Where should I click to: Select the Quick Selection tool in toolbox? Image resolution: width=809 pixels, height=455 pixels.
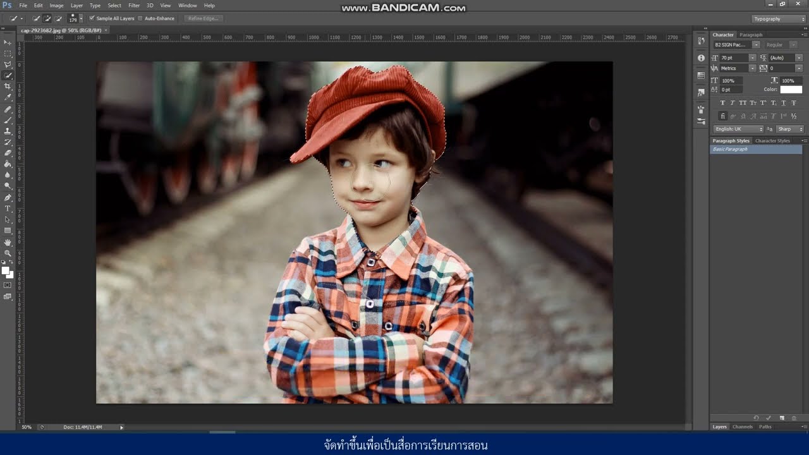(8, 76)
